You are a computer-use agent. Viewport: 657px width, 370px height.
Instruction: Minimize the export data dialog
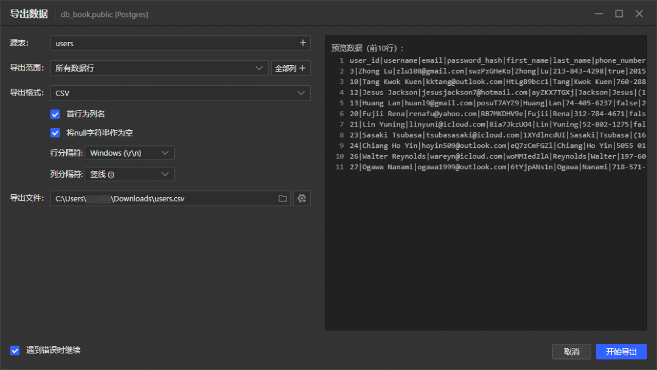(599, 14)
